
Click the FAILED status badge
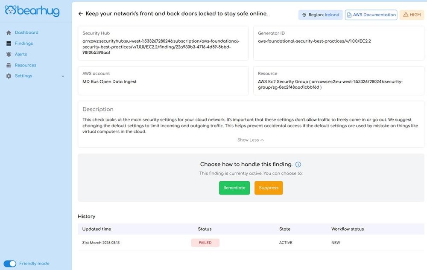(x=205, y=243)
